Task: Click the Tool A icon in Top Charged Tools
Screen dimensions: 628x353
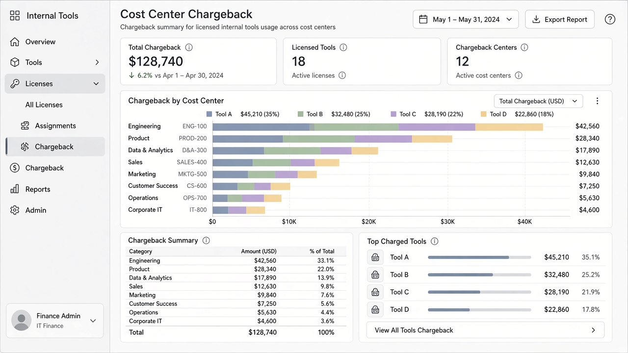Action: tap(375, 257)
